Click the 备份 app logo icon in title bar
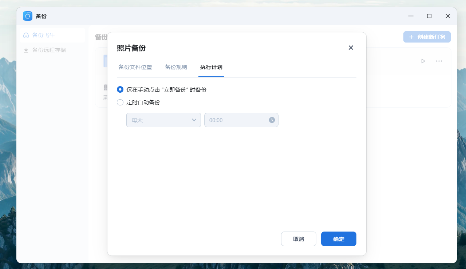The image size is (466, 269). pyautogui.click(x=28, y=16)
